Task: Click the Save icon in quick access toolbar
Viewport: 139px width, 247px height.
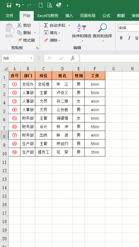Action: 9,5
